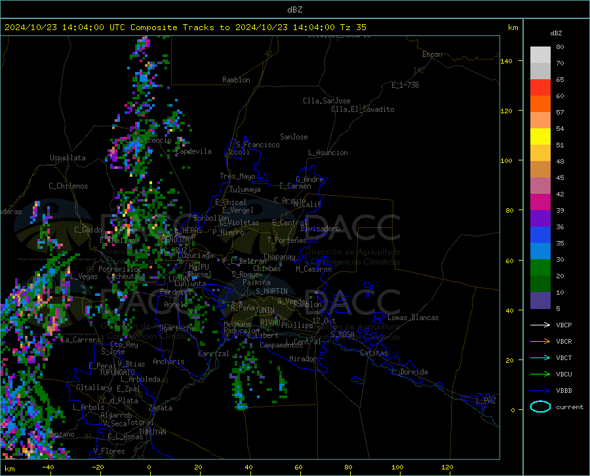This screenshot has height=476, width=590.
Task: Click the Ramblon label near the top
Action: [236, 80]
